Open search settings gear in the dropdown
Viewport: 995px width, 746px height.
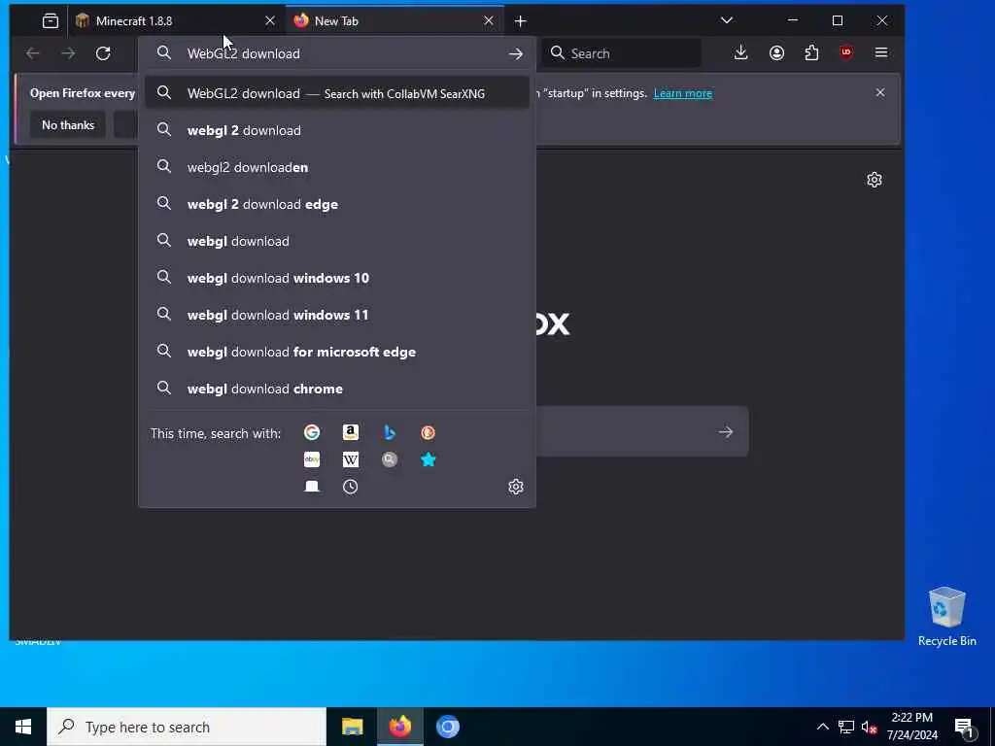(516, 487)
